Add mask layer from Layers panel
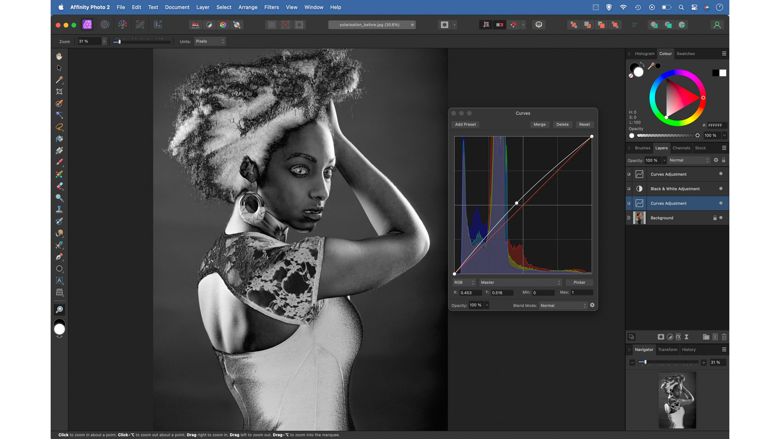The height and width of the screenshot is (439, 780). pos(661,337)
